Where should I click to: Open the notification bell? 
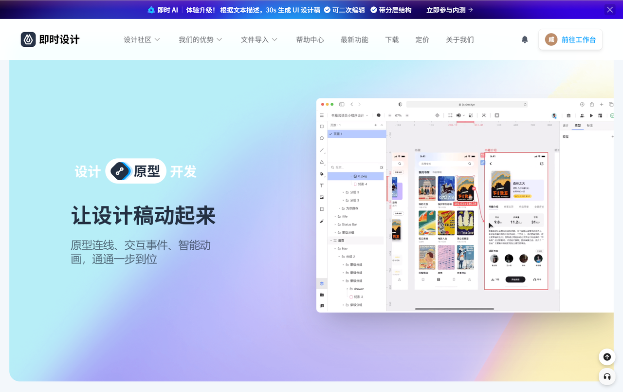[525, 39]
